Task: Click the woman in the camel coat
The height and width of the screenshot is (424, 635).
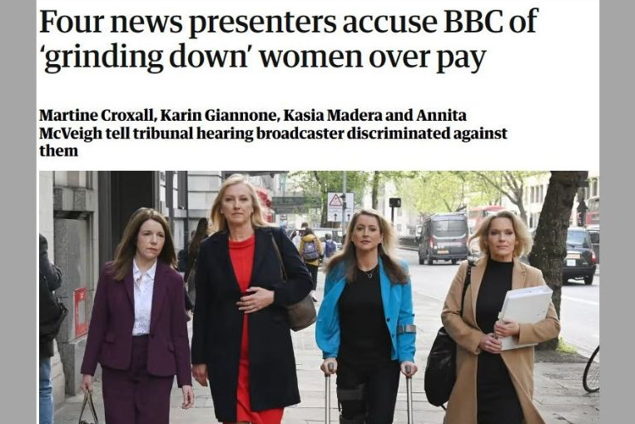Action: (x=499, y=318)
